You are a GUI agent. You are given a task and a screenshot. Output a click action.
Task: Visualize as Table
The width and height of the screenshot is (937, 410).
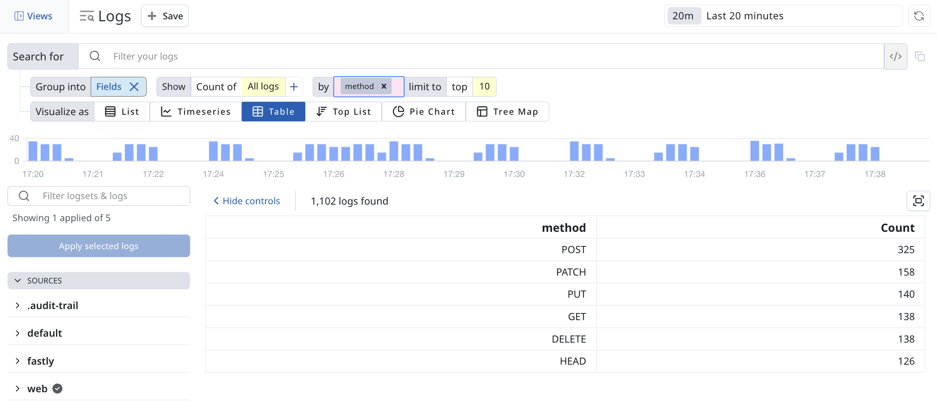tap(273, 112)
